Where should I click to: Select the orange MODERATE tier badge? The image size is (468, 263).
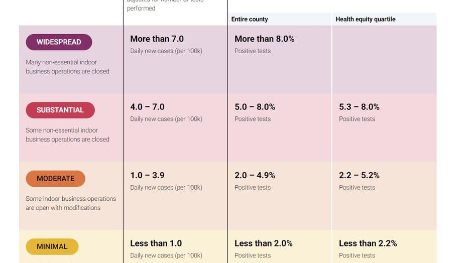point(55,178)
